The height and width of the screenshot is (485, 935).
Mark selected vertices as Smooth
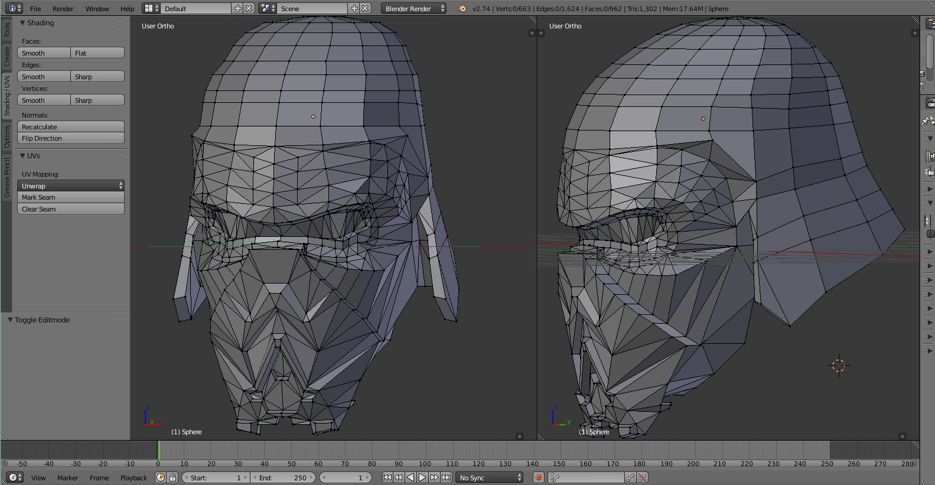point(44,100)
